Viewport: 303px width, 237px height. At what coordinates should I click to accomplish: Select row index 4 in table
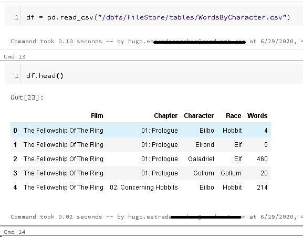pos(15,187)
